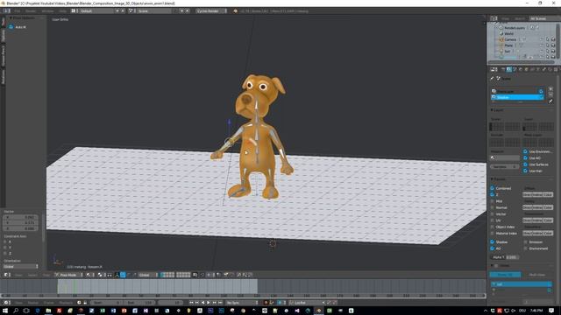Viewport: 561px width, 315px height.
Task: Jump to the end frame of the timeline
Action: (x=220, y=303)
